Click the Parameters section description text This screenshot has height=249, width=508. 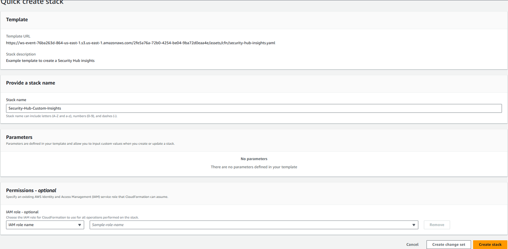(90, 144)
